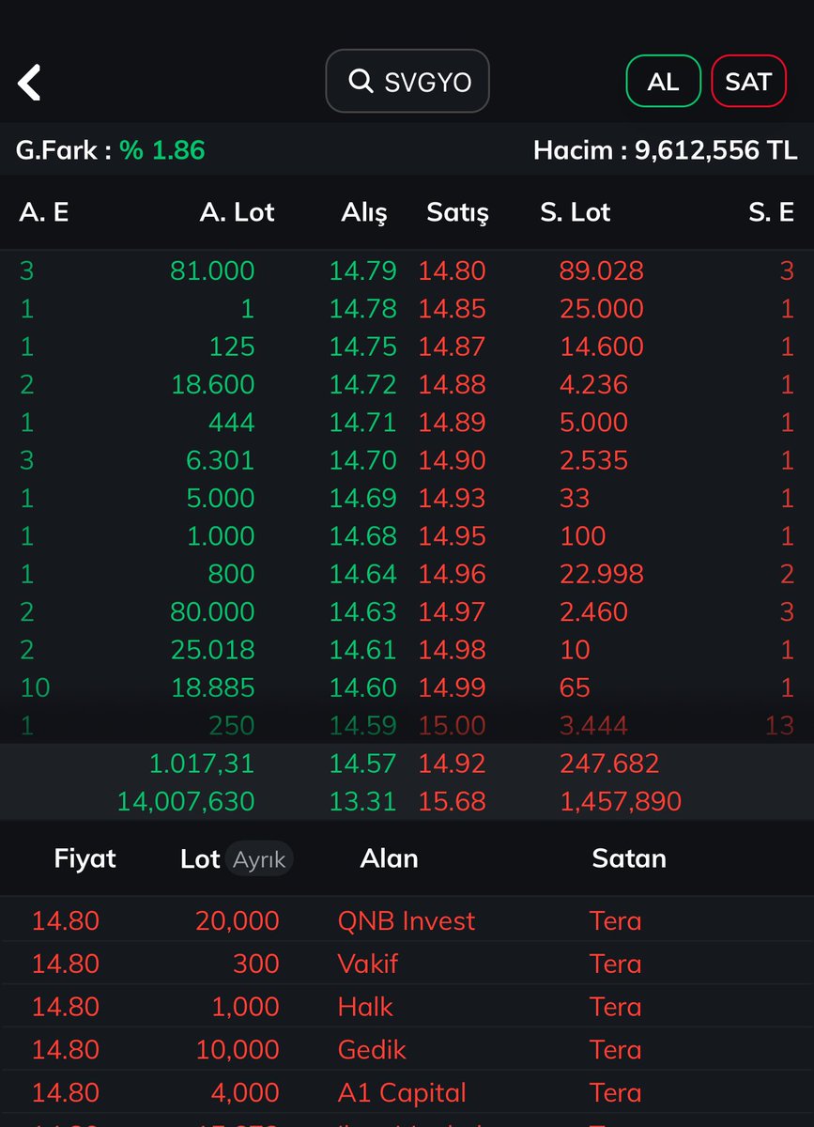
Task: Tap the Alış column header
Action: coord(364,213)
